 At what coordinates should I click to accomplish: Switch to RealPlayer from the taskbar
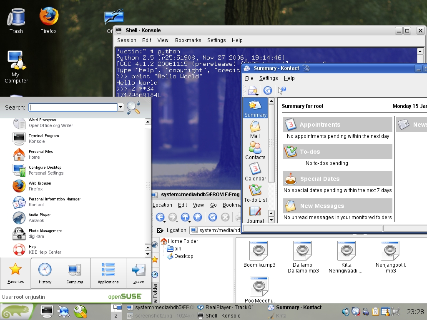(229, 307)
